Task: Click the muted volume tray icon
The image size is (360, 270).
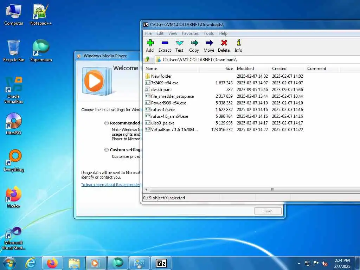Action: [x=324, y=264]
